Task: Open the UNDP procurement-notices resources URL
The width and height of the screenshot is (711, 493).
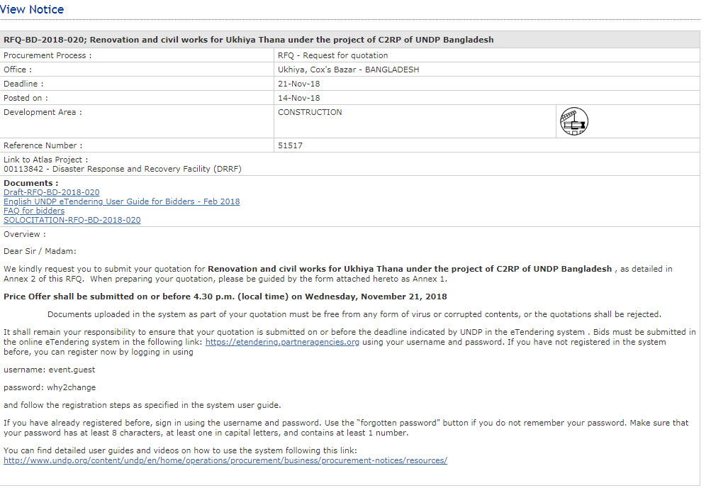Action: (225, 460)
